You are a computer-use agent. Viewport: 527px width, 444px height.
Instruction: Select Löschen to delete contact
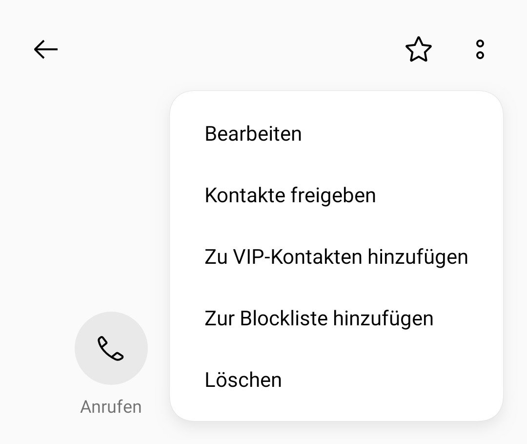pos(336,380)
